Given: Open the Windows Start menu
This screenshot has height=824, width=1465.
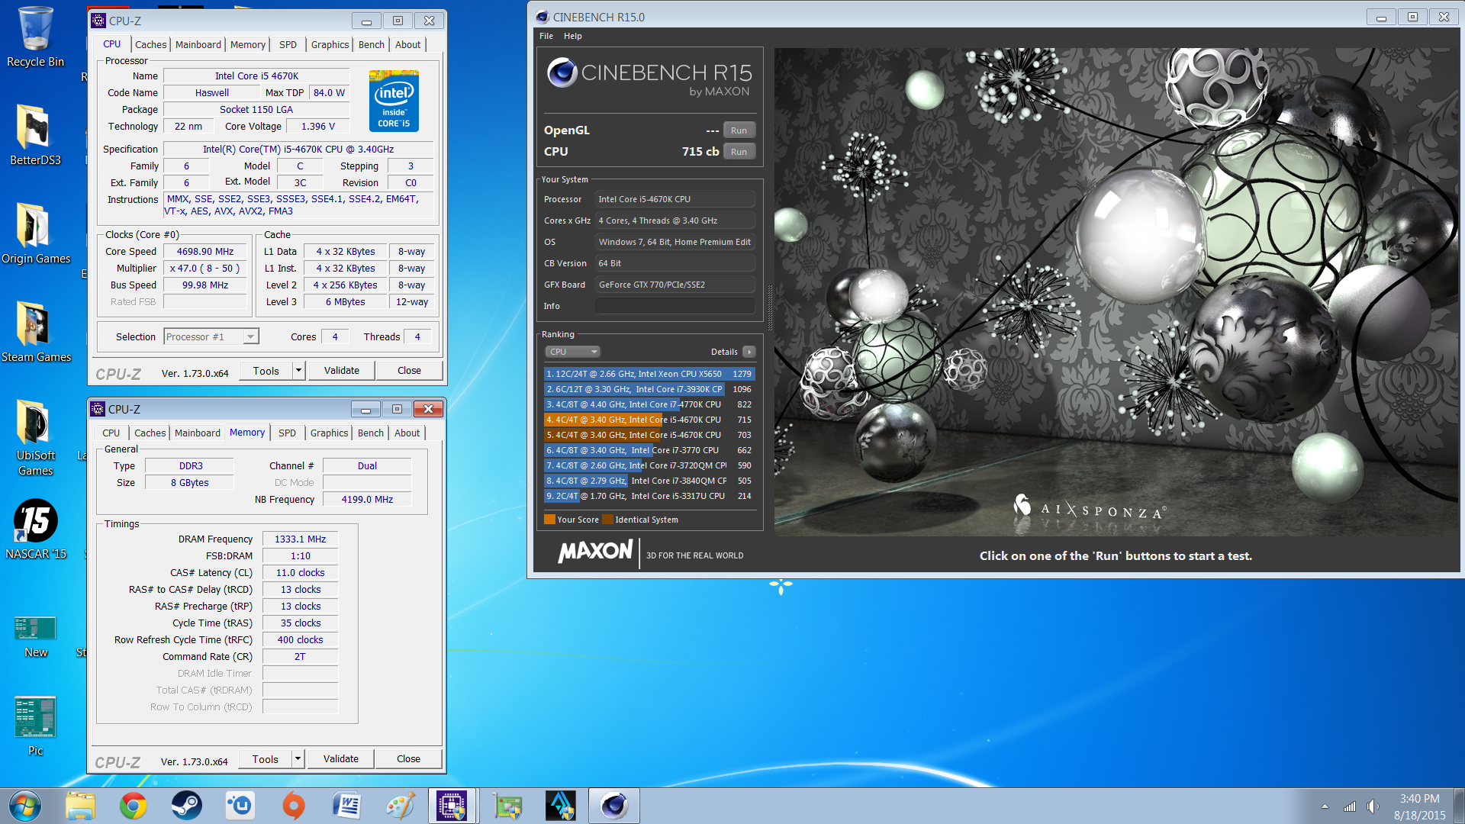Looking at the screenshot, I should (24, 806).
